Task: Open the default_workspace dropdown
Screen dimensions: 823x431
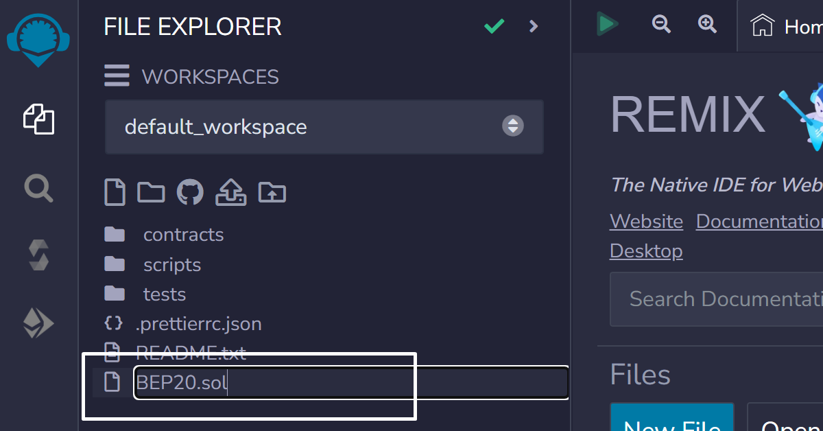Action: [324, 127]
